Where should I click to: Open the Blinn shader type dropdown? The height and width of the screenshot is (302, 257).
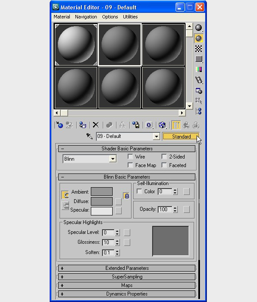(x=113, y=159)
